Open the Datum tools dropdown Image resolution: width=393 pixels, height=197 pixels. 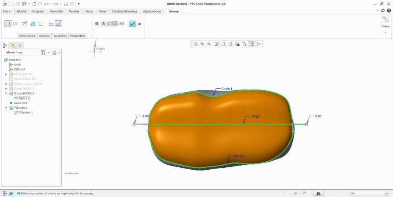(385, 33)
